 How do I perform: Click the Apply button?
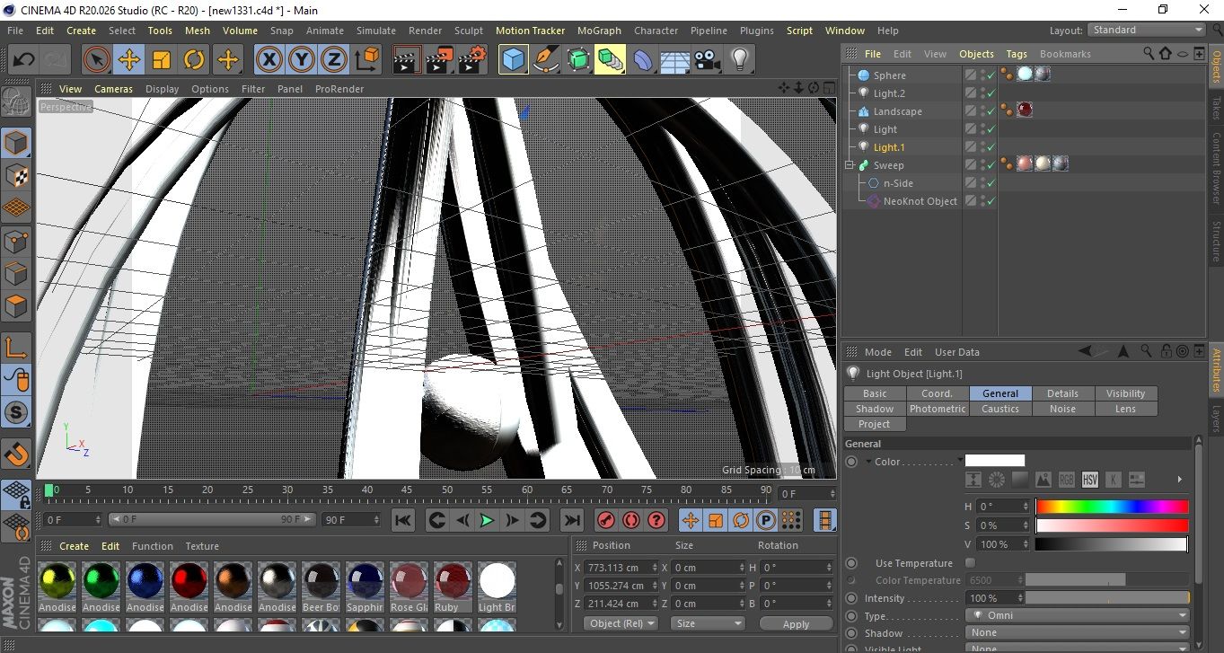tap(796, 623)
